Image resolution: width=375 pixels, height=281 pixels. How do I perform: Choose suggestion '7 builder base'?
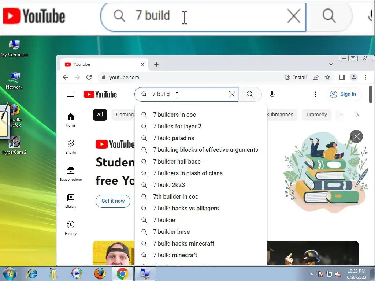(201, 232)
